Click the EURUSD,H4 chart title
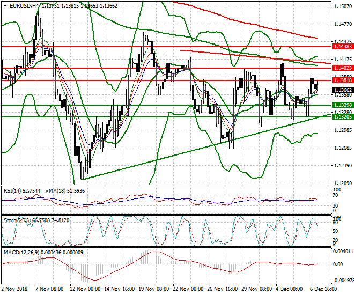This screenshot has height=295, width=354. [x=20, y=5]
